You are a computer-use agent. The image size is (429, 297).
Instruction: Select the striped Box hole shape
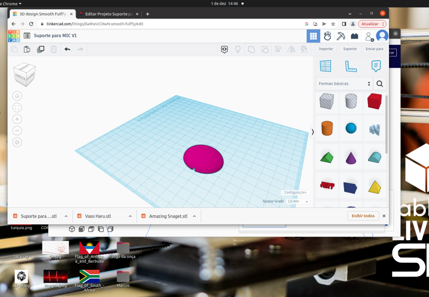(327, 101)
